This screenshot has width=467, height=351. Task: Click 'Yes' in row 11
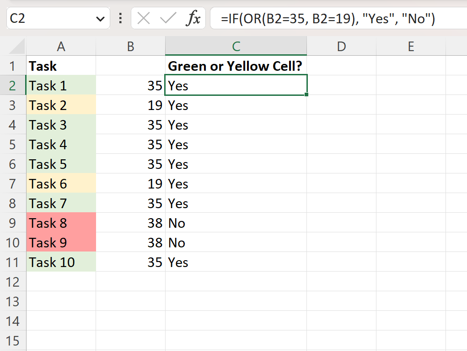(x=236, y=262)
